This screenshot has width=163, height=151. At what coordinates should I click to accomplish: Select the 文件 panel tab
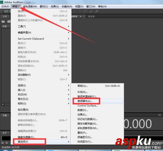(x=4, y=17)
